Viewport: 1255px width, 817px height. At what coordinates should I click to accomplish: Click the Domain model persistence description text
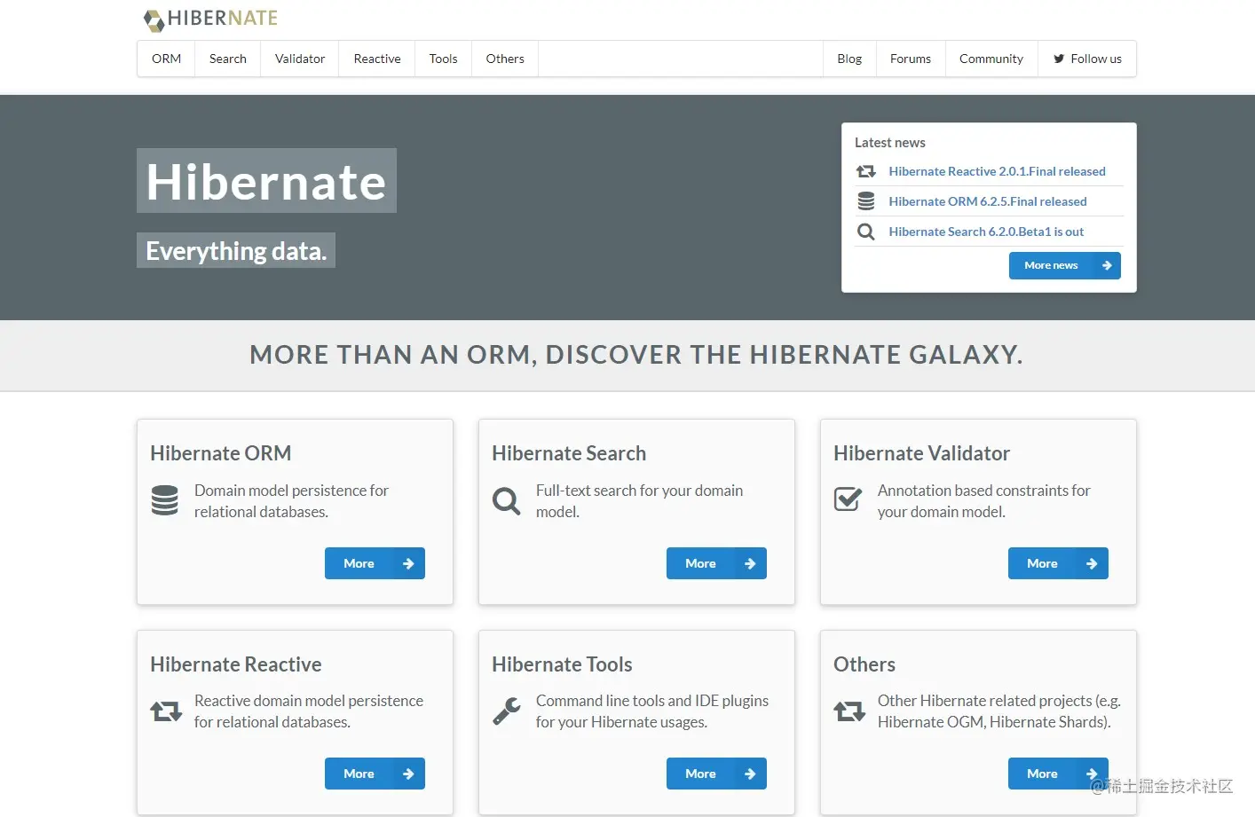[291, 501]
